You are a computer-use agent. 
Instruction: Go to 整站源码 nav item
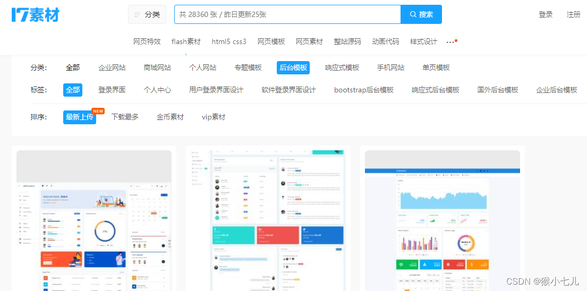tap(347, 41)
